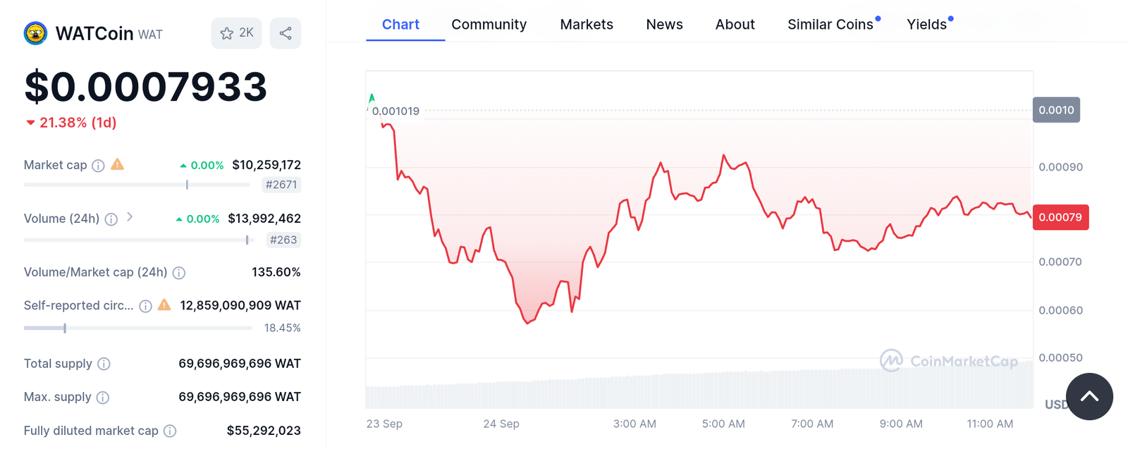Click the Total supply 69,696,969,696 WAT value

tap(240, 364)
